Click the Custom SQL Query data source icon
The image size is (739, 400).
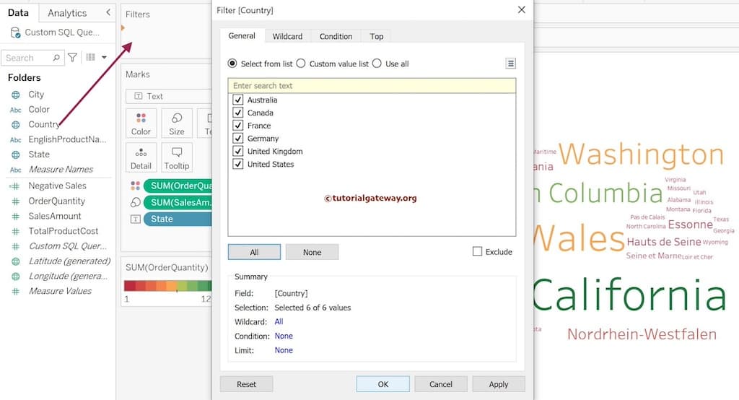click(x=15, y=32)
